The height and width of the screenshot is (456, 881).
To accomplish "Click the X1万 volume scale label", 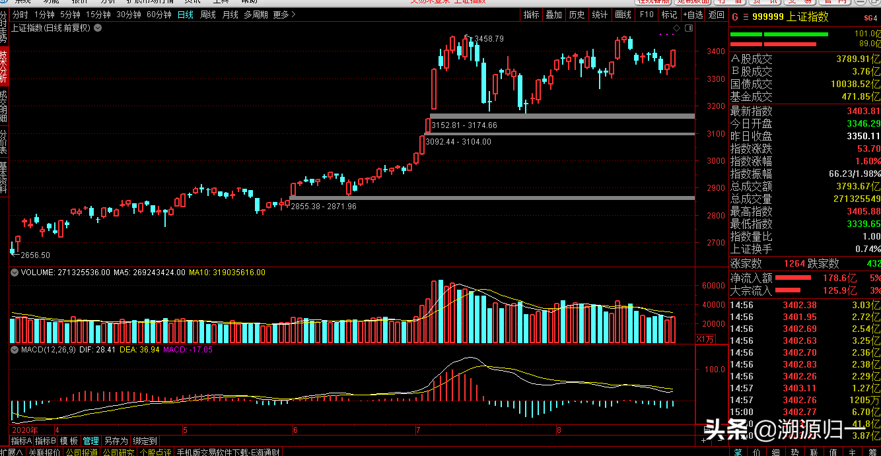I will pyautogui.click(x=705, y=339).
